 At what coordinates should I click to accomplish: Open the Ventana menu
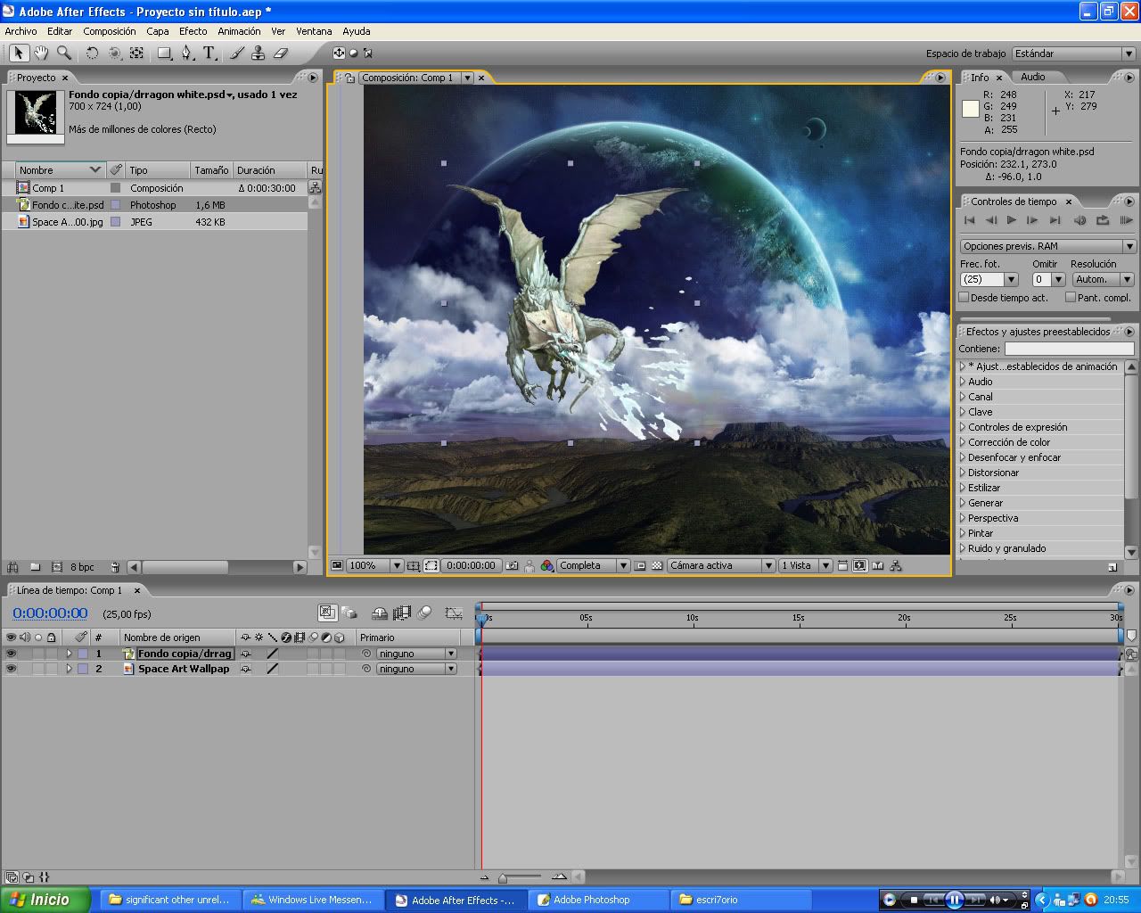(x=314, y=31)
